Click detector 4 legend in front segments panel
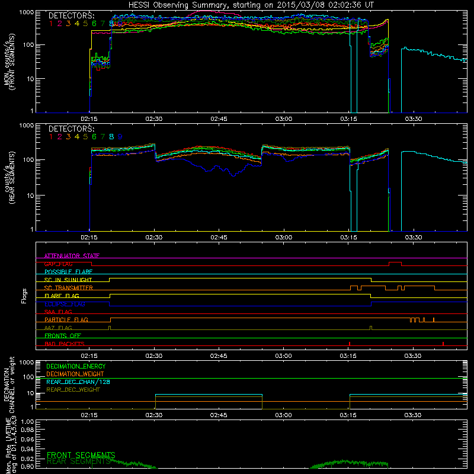Image resolution: width=474 pixels, height=474 pixels. click(77, 23)
